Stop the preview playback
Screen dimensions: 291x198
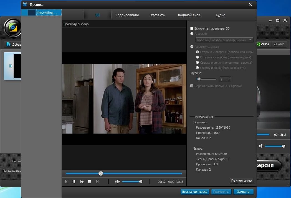[89, 182]
